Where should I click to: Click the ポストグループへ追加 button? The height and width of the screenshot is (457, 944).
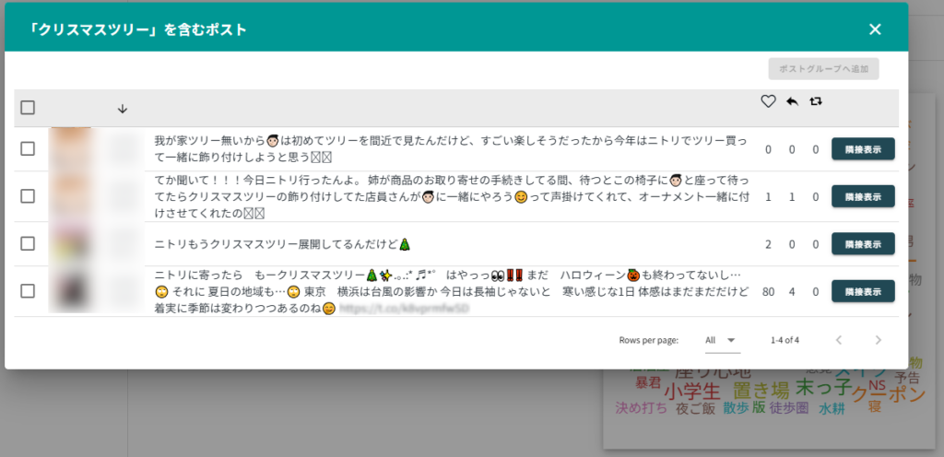[x=823, y=69]
